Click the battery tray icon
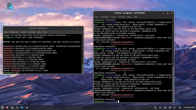 (x=180, y=107)
